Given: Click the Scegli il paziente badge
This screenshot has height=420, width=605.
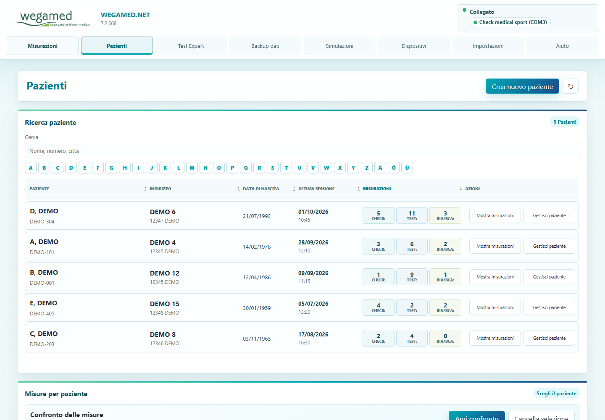Looking at the screenshot, I should [x=556, y=394].
